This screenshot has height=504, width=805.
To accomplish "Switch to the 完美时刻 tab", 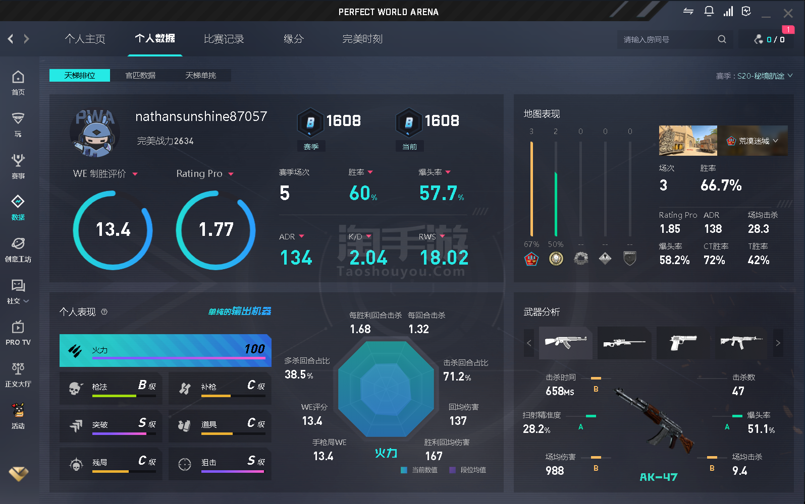I will [x=362, y=39].
